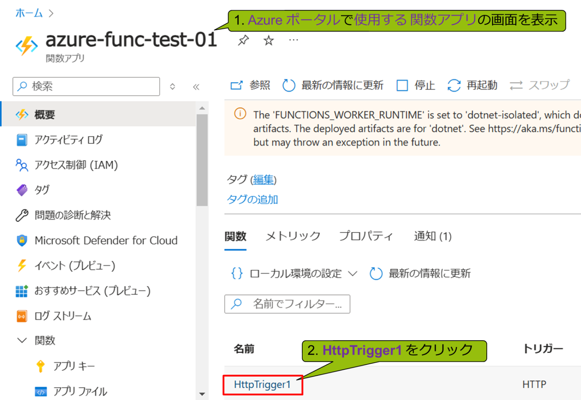The width and height of the screenshot is (581, 400).
Task: Open the ローカル環境の設定 dropdown
Action: (296, 273)
